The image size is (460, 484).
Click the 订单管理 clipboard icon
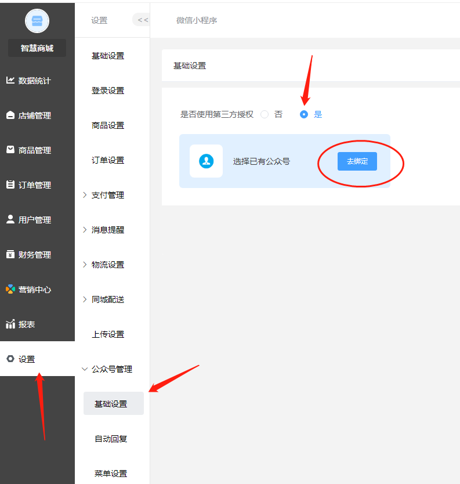(10, 185)
